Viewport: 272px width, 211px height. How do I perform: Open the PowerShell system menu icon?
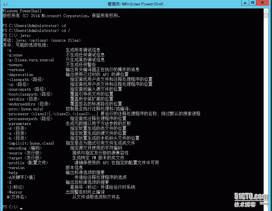click(x=5, y=4)
